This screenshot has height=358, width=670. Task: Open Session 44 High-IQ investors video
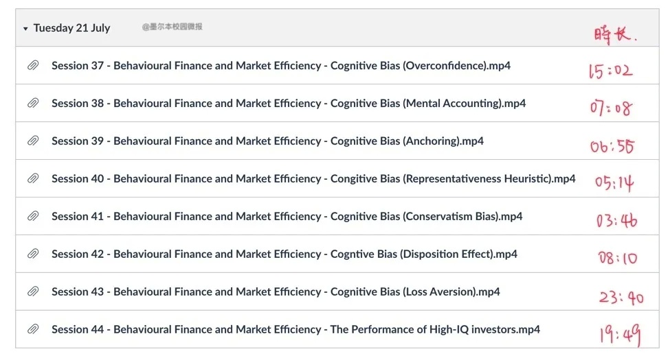[296, 329]
